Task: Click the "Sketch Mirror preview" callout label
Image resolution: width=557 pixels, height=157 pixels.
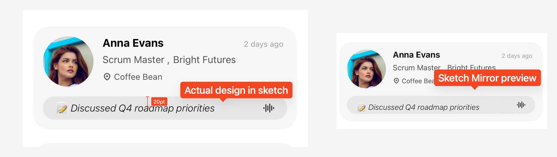Action: 487,78
